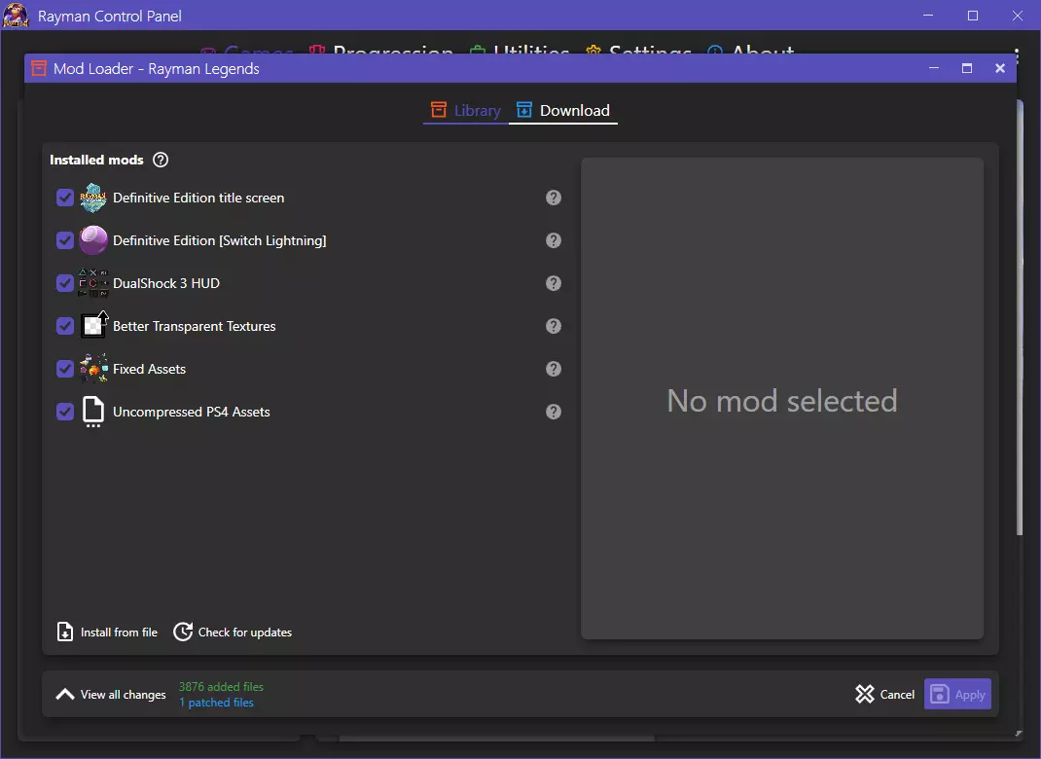This screenshot has height=759, width=1041.
Task: Minimize the Mod Loader window
Action: point(934,68)
